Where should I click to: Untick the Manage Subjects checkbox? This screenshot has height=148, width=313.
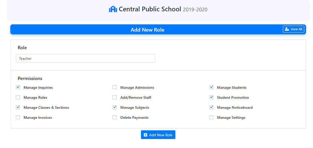pos(115,107)
